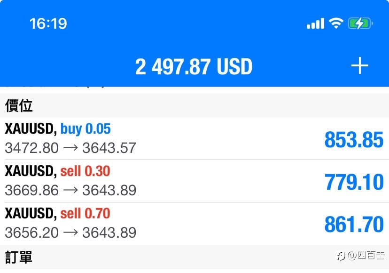Tap the red sell 0.30 label
Viewport: 389px width, 273px height.
coord(85,171)
